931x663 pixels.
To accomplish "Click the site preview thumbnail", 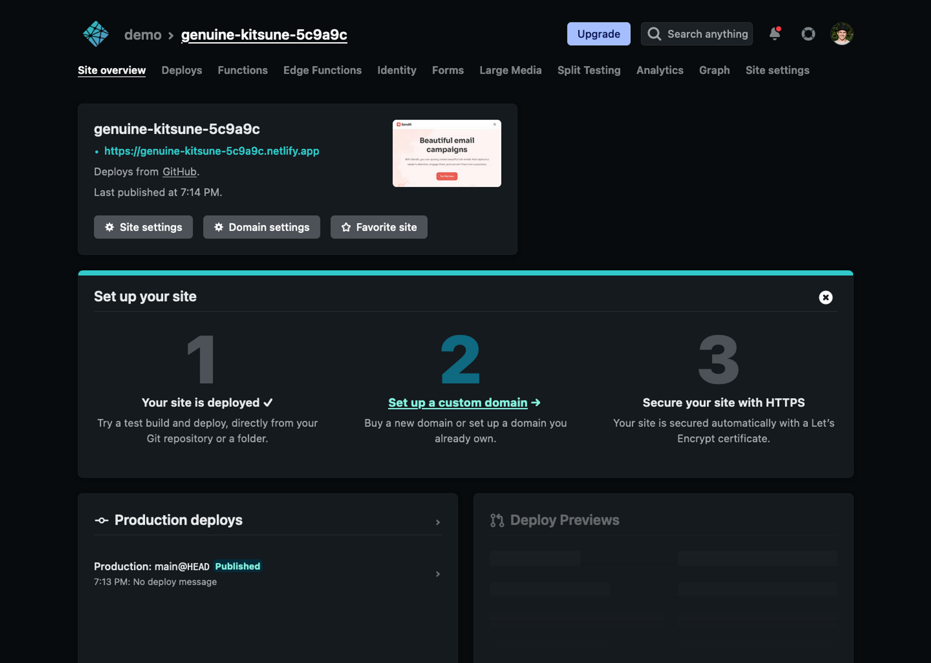I will tap(446, 154).
